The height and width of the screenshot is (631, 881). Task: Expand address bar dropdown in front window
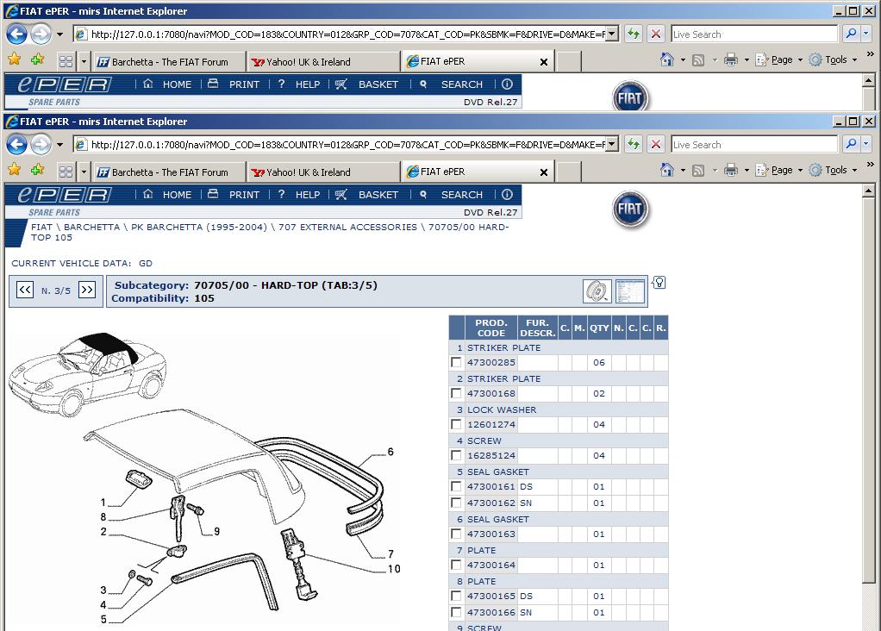(612, 145)
